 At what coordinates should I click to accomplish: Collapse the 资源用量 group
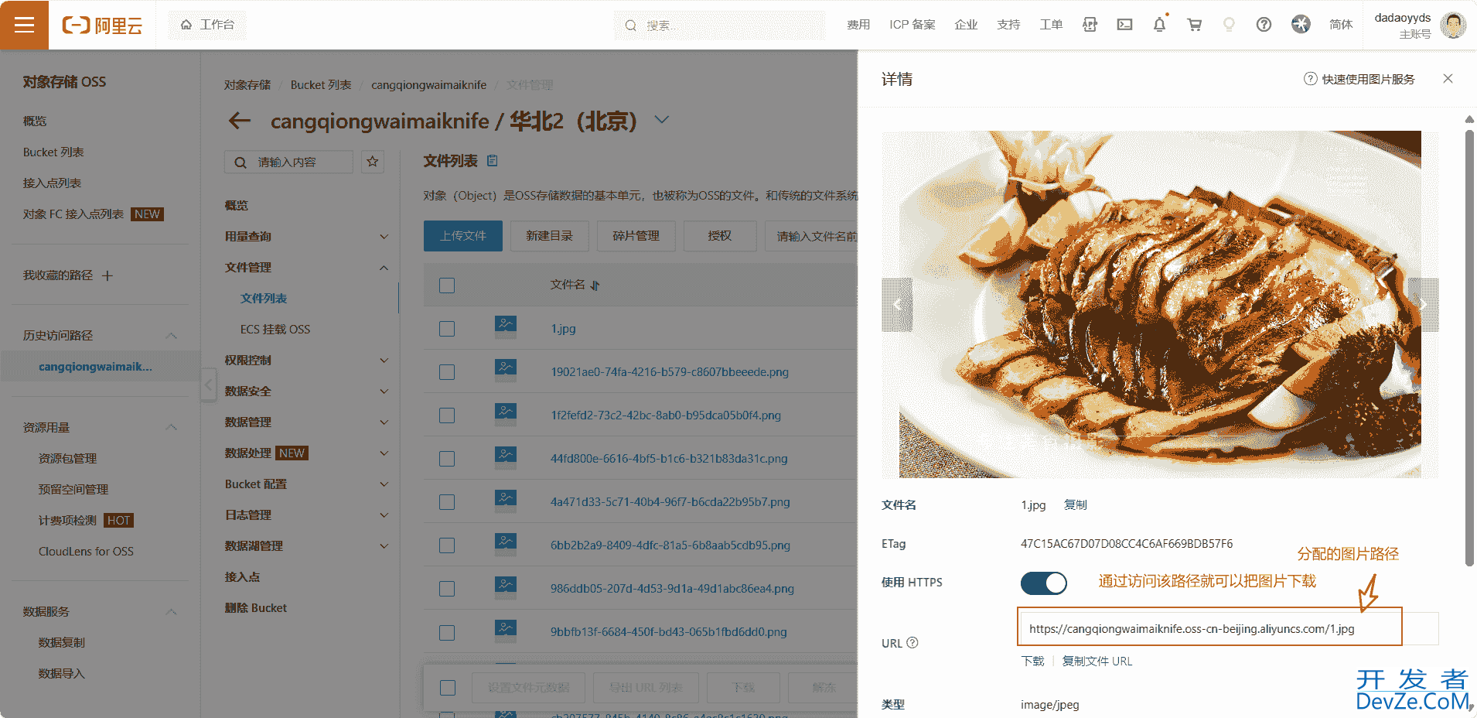pyautogui.click(x=172, y=428)
